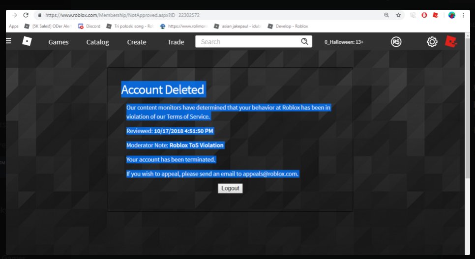Click the appeals@roblox.com appeal sentence
Viewport: 475px width, 259px height.
tap(212, 174)
